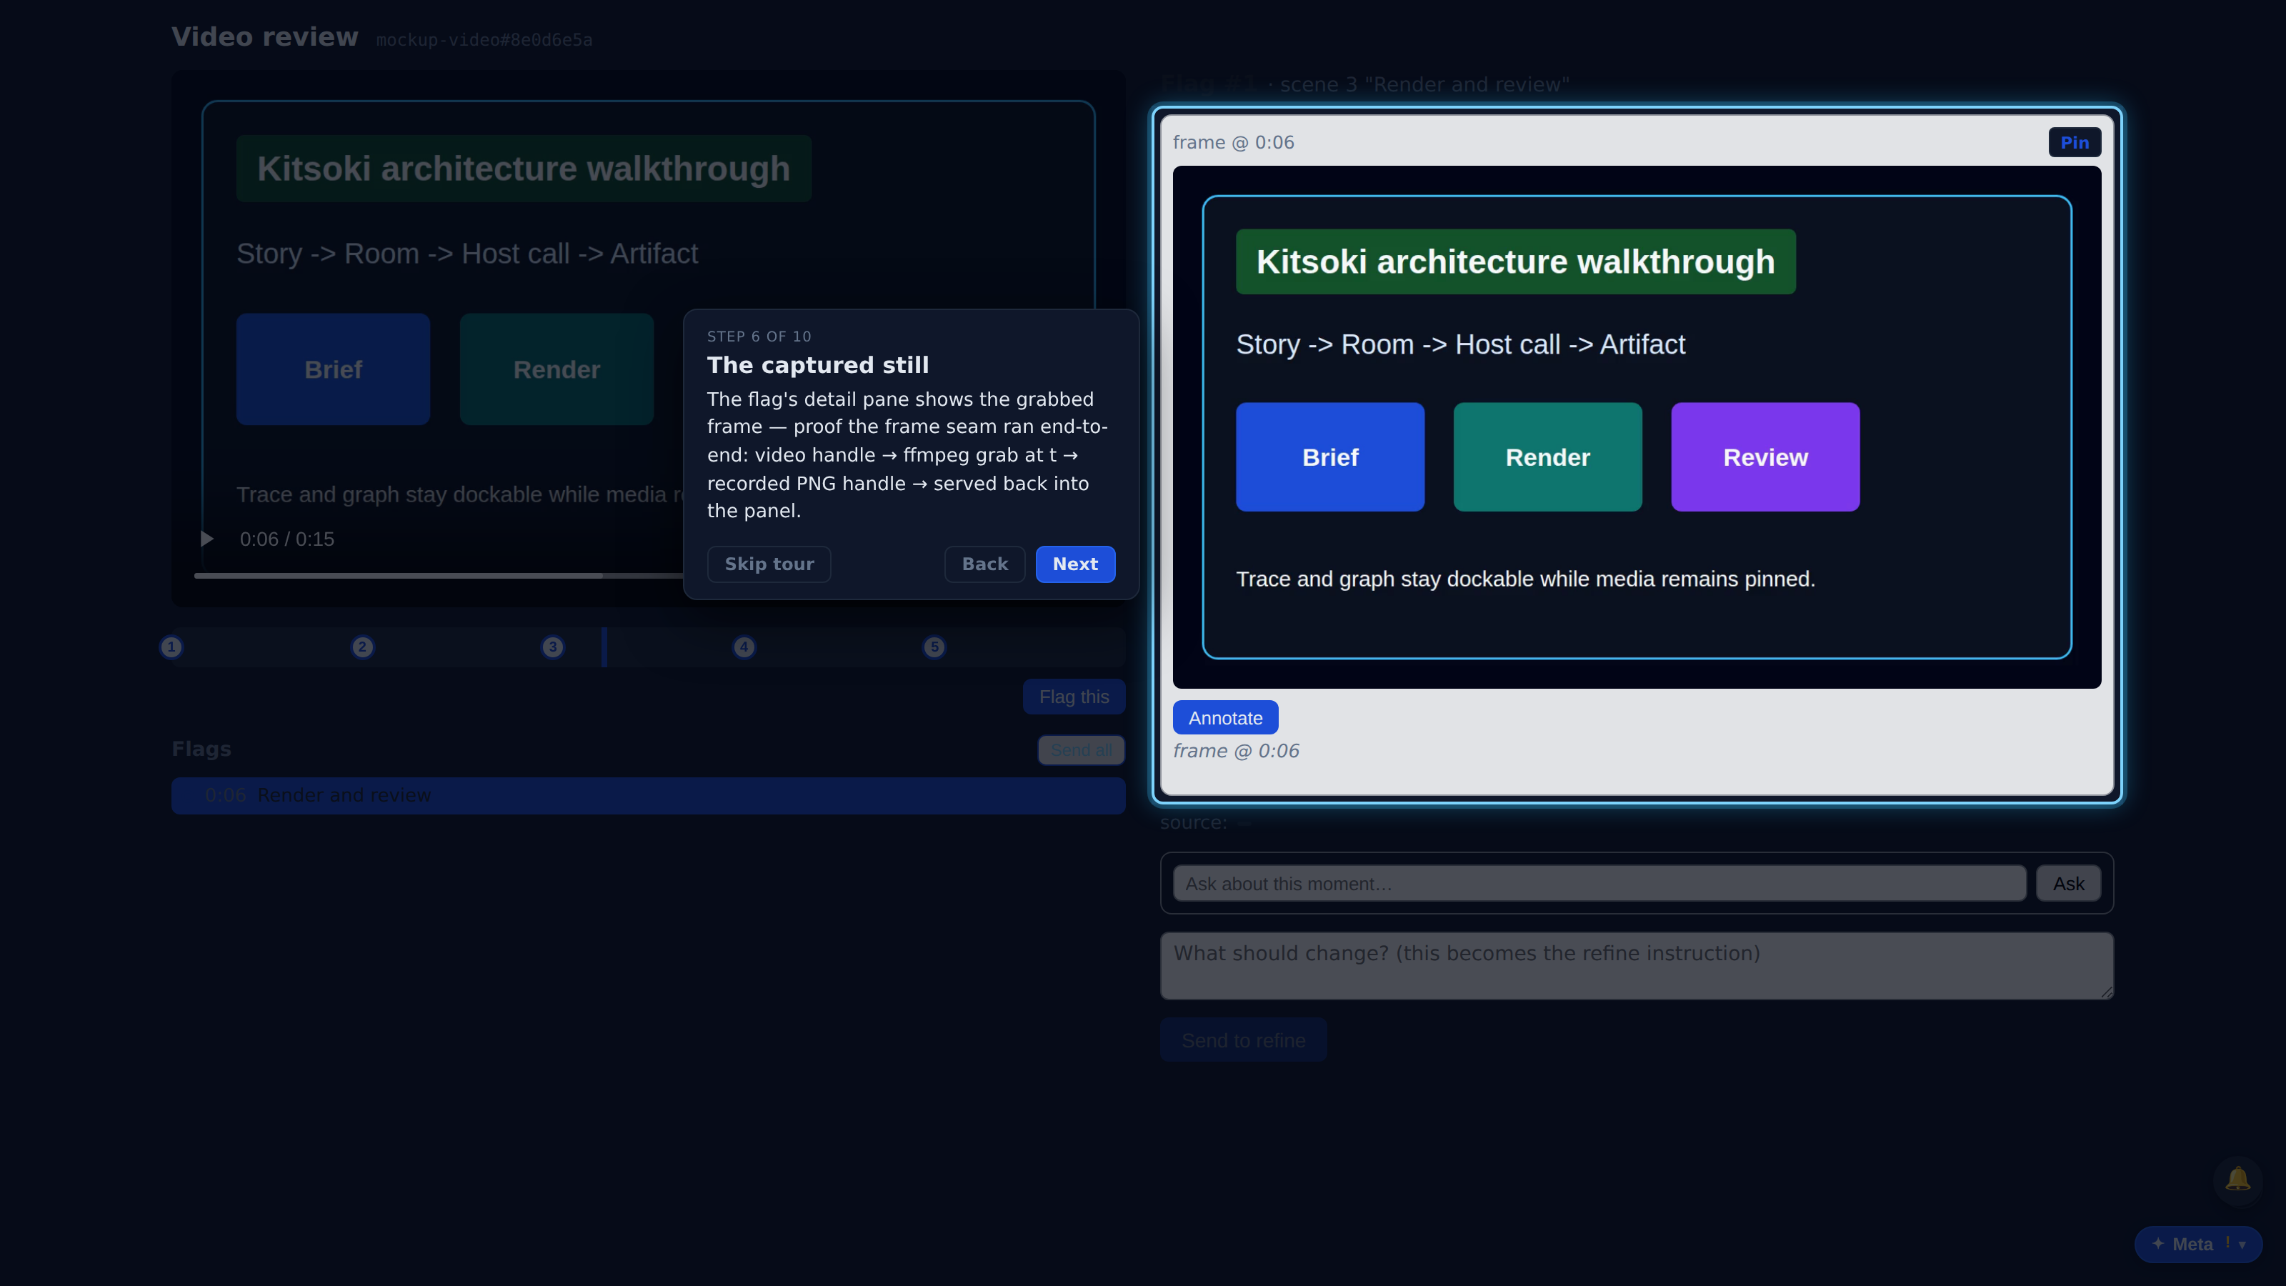Go Back in the tour popup
The width and height of the screenshot is (2286, 1286).
click(984, 564)
